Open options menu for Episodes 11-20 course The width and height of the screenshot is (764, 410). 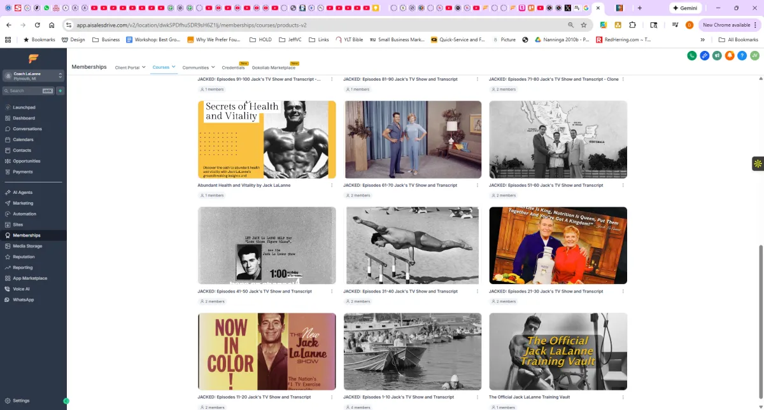[332, 397]
